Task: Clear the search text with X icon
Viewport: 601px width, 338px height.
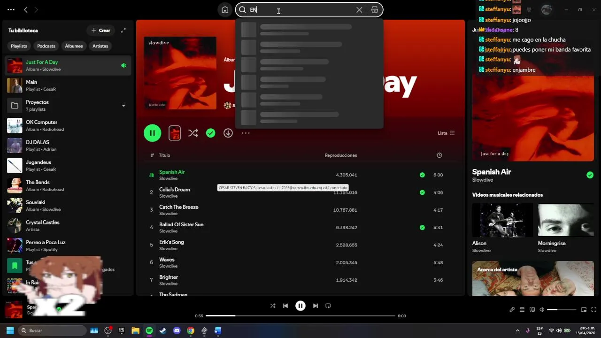Action: 359,10
